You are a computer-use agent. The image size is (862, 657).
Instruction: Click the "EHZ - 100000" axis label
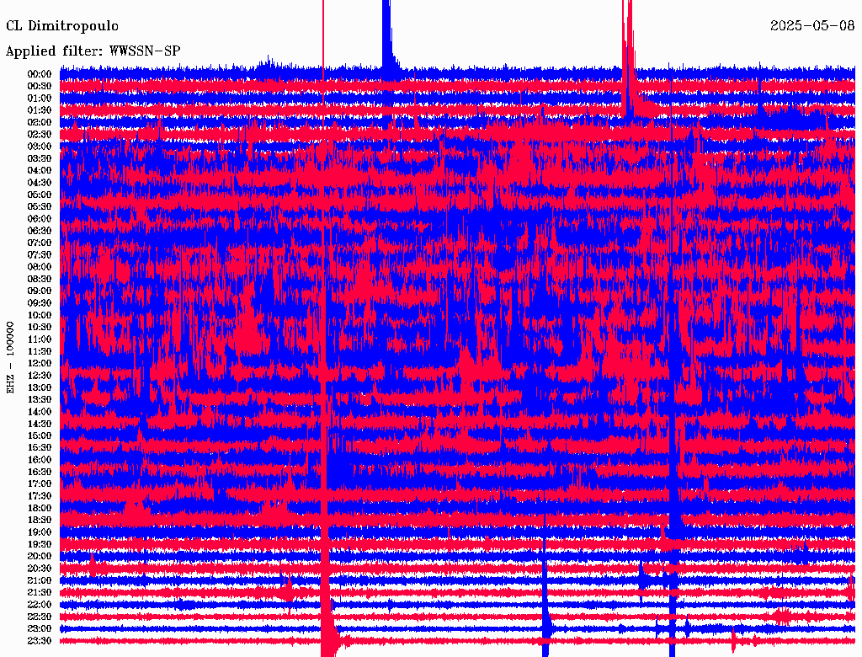coord(10,358)
